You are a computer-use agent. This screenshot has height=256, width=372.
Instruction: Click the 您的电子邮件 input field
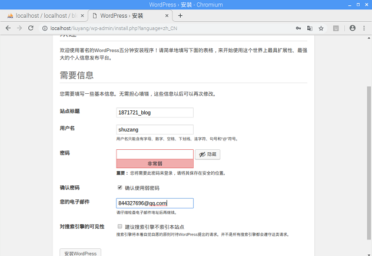coord(155,204)
